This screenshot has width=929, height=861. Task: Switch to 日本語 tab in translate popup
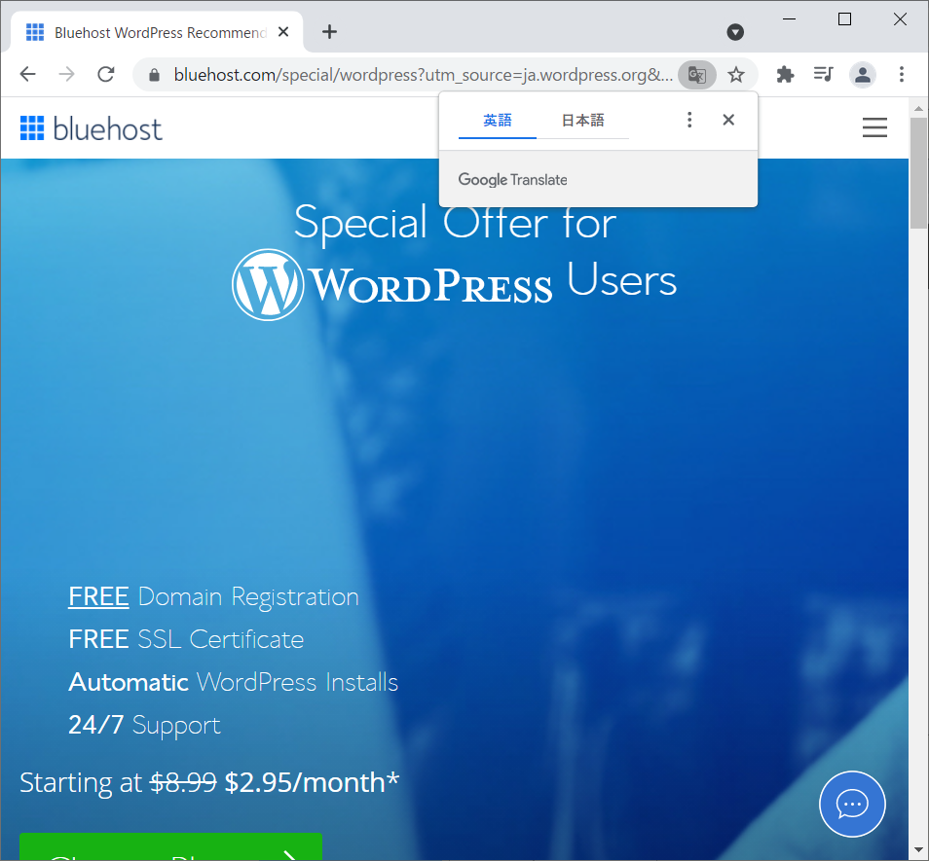[582, 121]
